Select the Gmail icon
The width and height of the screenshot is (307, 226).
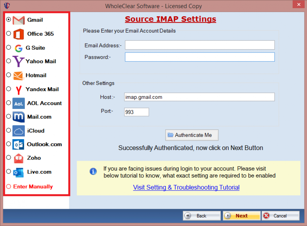(x=18, y=20)
